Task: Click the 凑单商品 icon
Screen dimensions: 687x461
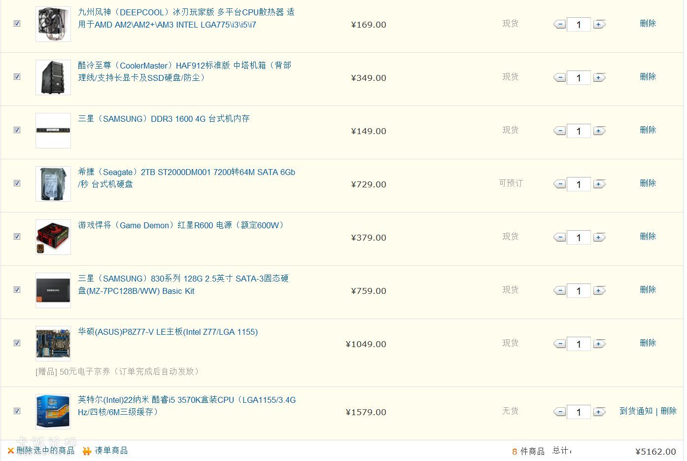Action: click(x=87, y=451)
